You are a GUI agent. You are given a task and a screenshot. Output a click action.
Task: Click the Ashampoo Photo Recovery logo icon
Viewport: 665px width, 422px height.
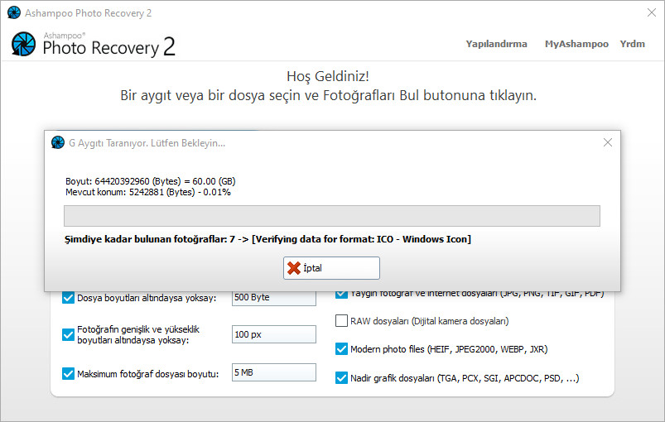(x=23, y=44)
